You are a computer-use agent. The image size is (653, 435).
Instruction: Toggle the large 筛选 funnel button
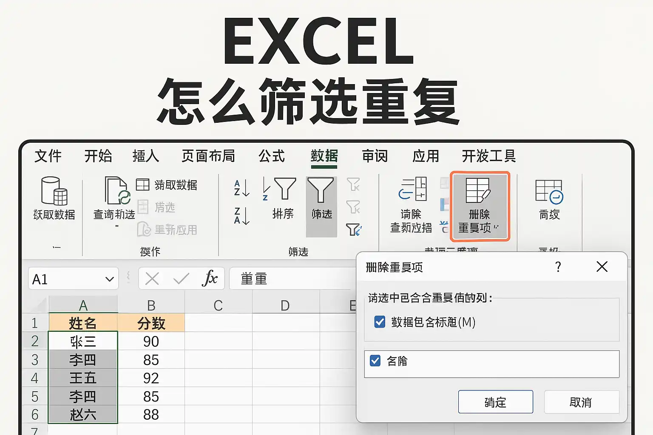pos(321,206)
